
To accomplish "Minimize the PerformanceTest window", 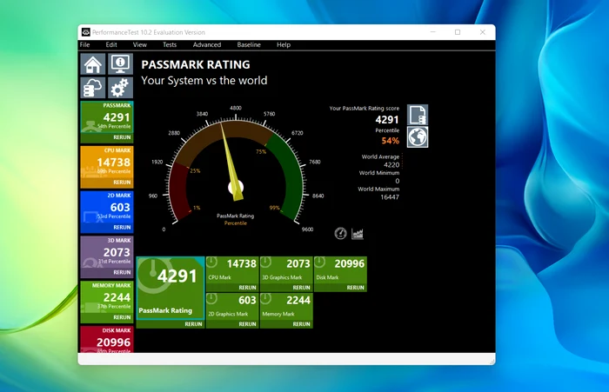I will 433,32.
